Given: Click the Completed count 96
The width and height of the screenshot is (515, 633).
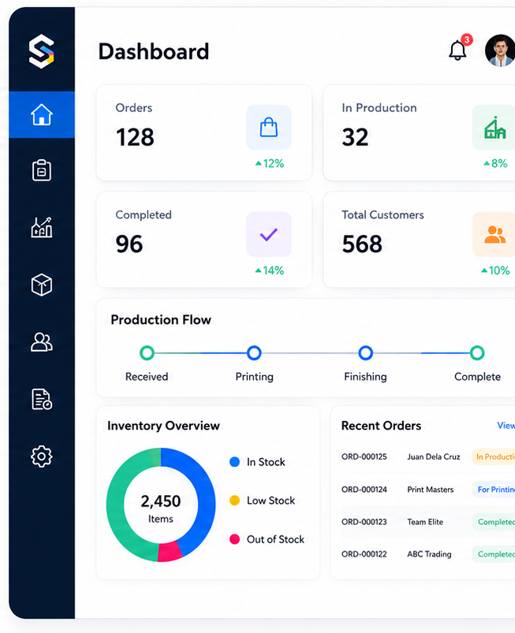Looking at the screenshot, I should point(129,244).
